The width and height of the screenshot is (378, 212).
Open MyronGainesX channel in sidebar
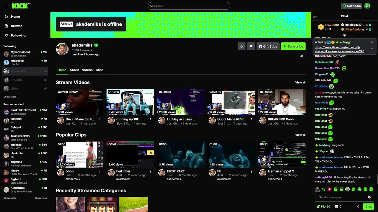(x=25, y=54)
